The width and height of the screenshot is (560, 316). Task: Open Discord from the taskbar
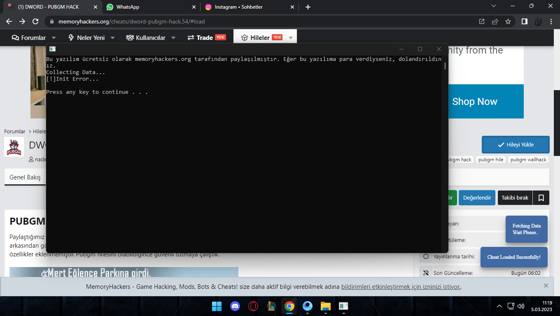coord(235,306)
